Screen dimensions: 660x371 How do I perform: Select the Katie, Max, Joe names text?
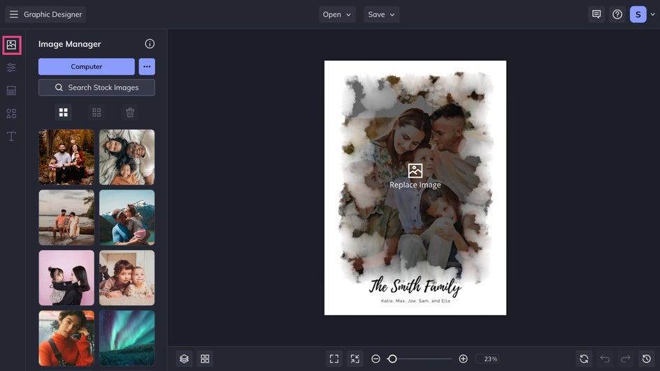click(415, 300)
